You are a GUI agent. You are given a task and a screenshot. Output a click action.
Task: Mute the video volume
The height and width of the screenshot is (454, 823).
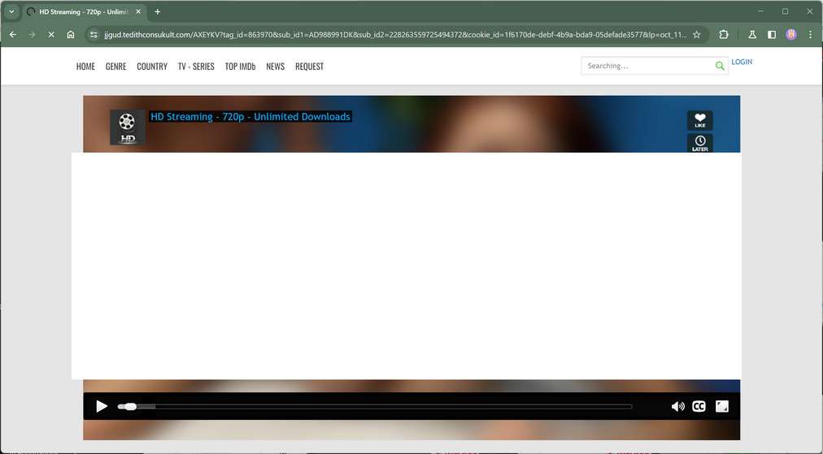pyautogui.click(x=677, y=406)
